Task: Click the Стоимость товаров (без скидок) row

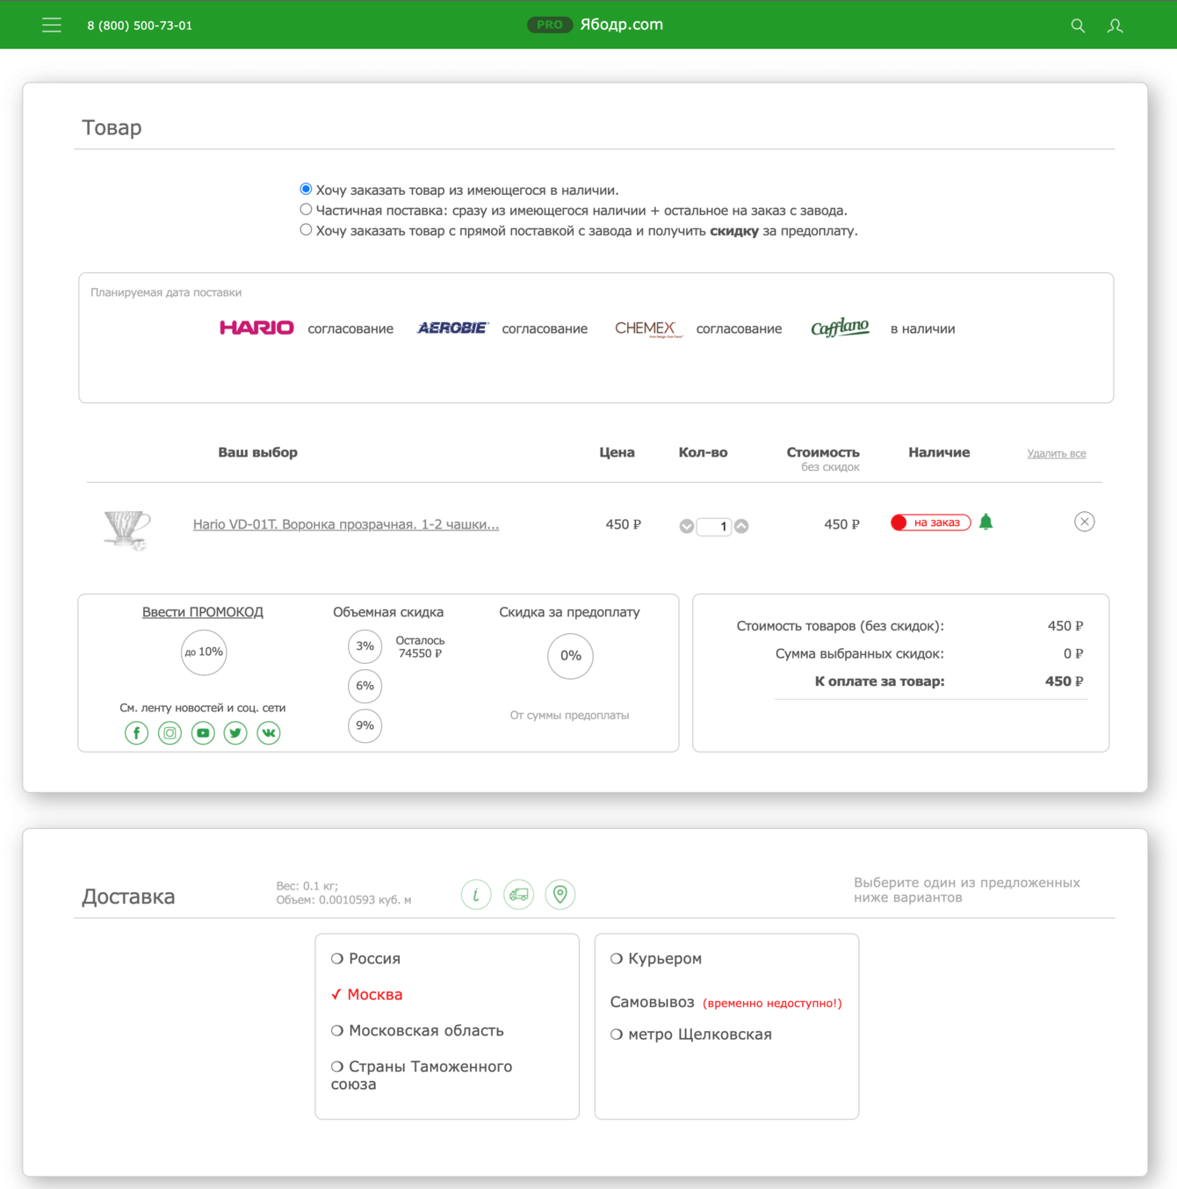Action: point(910,626)
